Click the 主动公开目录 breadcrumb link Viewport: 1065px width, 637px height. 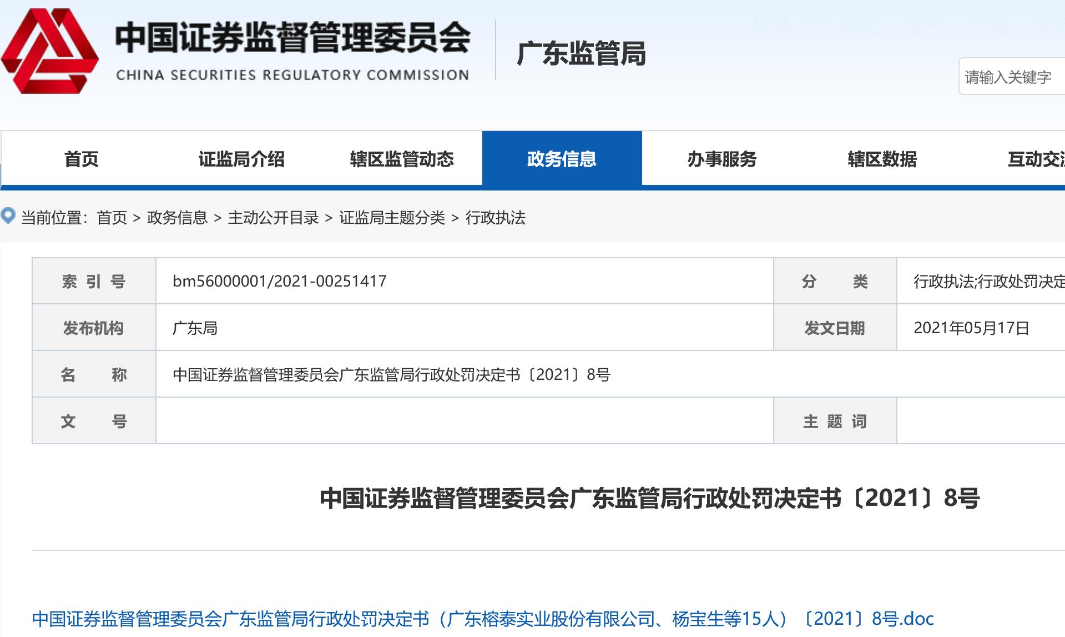[x=273, y=218]
